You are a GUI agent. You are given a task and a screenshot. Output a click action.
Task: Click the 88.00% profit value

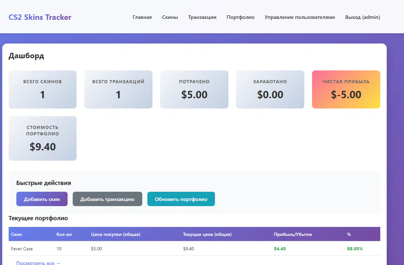click(355, 249)
